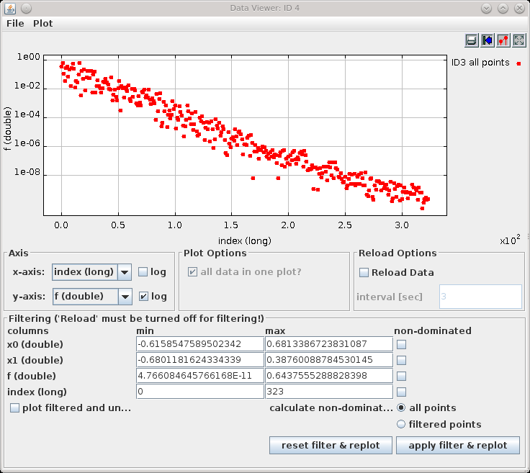Open the Plot menu
This screenshot has width=530, height=473.
point(43,23)
